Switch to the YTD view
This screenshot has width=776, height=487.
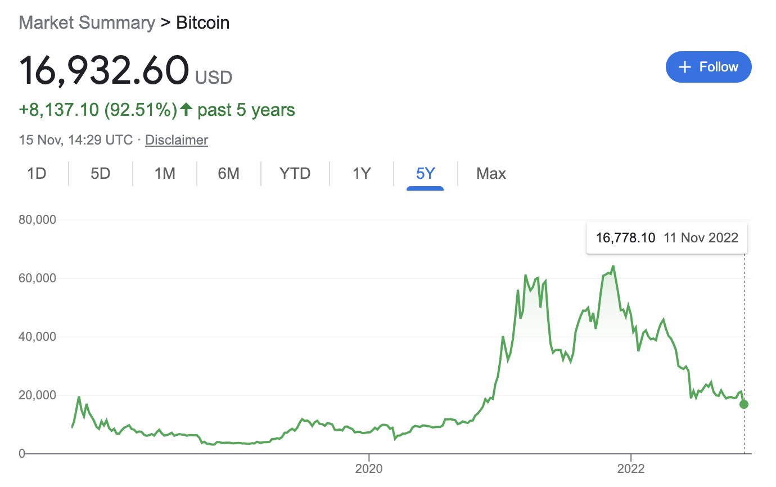[295, 174]
